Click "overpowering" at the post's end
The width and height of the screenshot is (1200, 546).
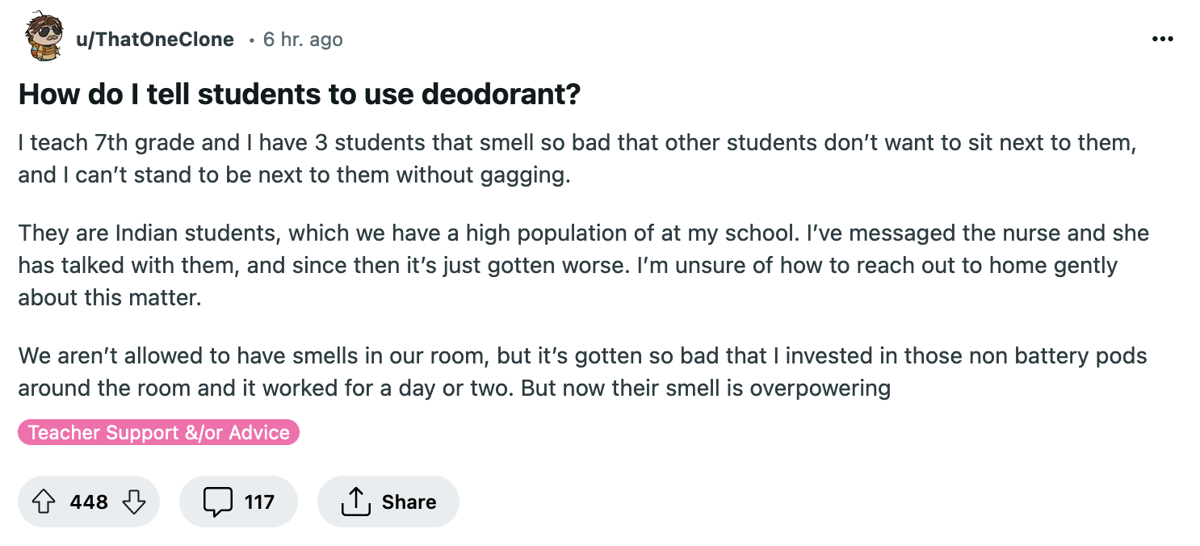820,388
